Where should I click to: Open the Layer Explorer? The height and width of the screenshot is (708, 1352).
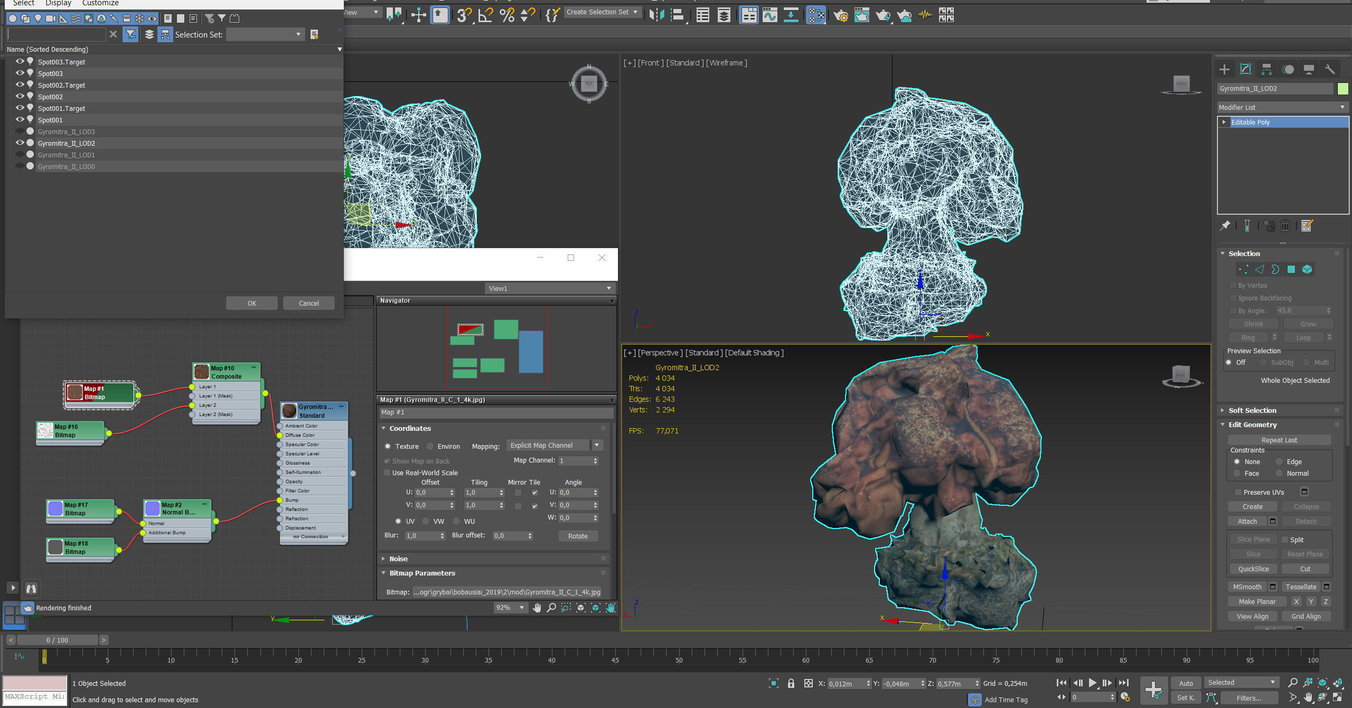[724, 15]
